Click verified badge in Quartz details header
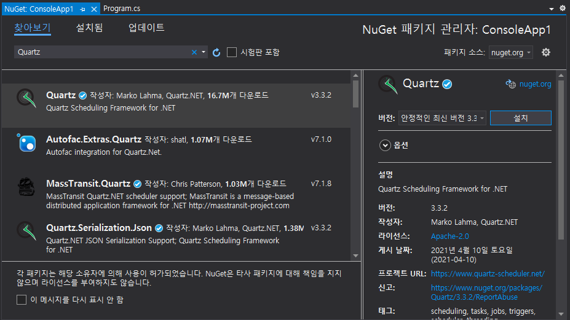 [x=447, y=84]
